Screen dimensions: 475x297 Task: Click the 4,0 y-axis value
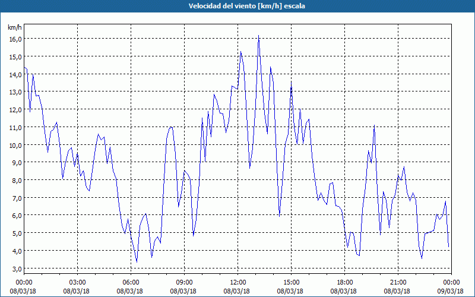point(17,251)
